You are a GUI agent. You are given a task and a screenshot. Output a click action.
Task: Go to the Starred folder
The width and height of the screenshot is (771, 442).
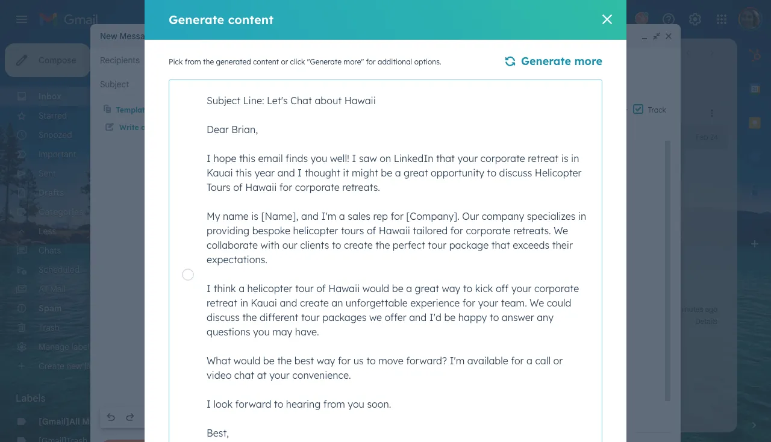(52, 116)
